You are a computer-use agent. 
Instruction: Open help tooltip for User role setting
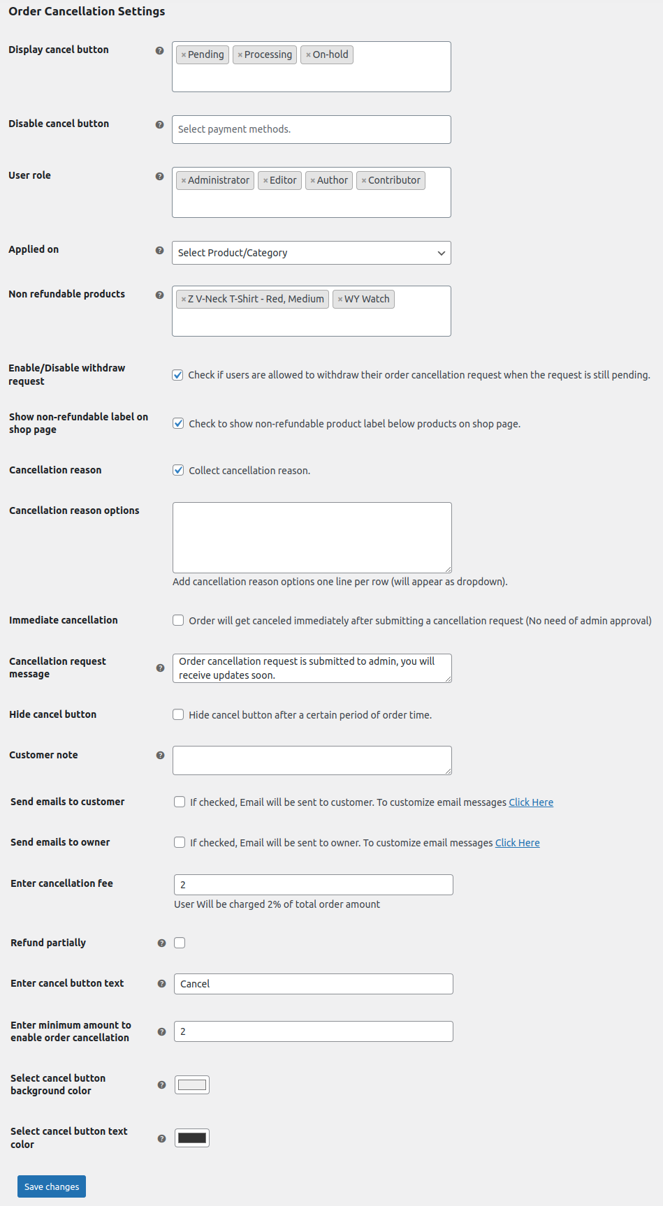click(160, 177)
